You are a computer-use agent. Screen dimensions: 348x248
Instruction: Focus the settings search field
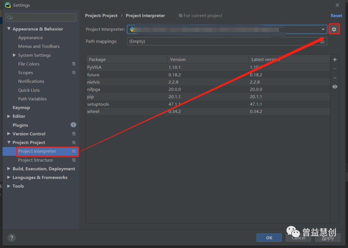[x=41, y=17]
